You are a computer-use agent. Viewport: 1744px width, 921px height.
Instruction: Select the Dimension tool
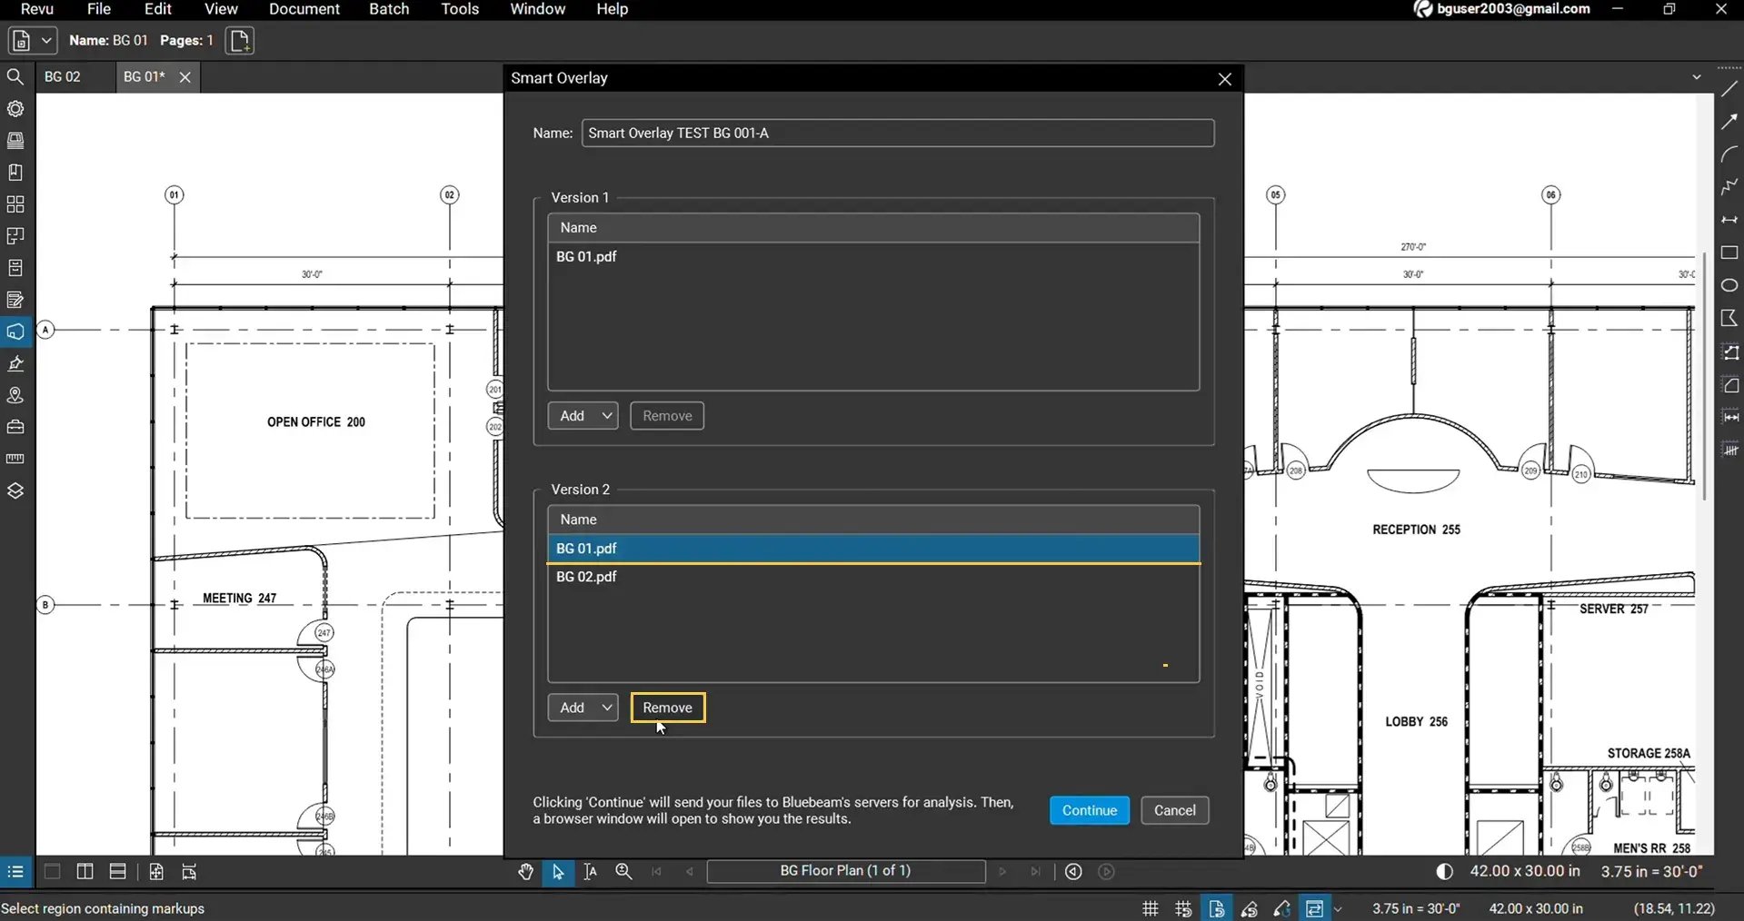pyautogui.click(x=1729, y=220)
